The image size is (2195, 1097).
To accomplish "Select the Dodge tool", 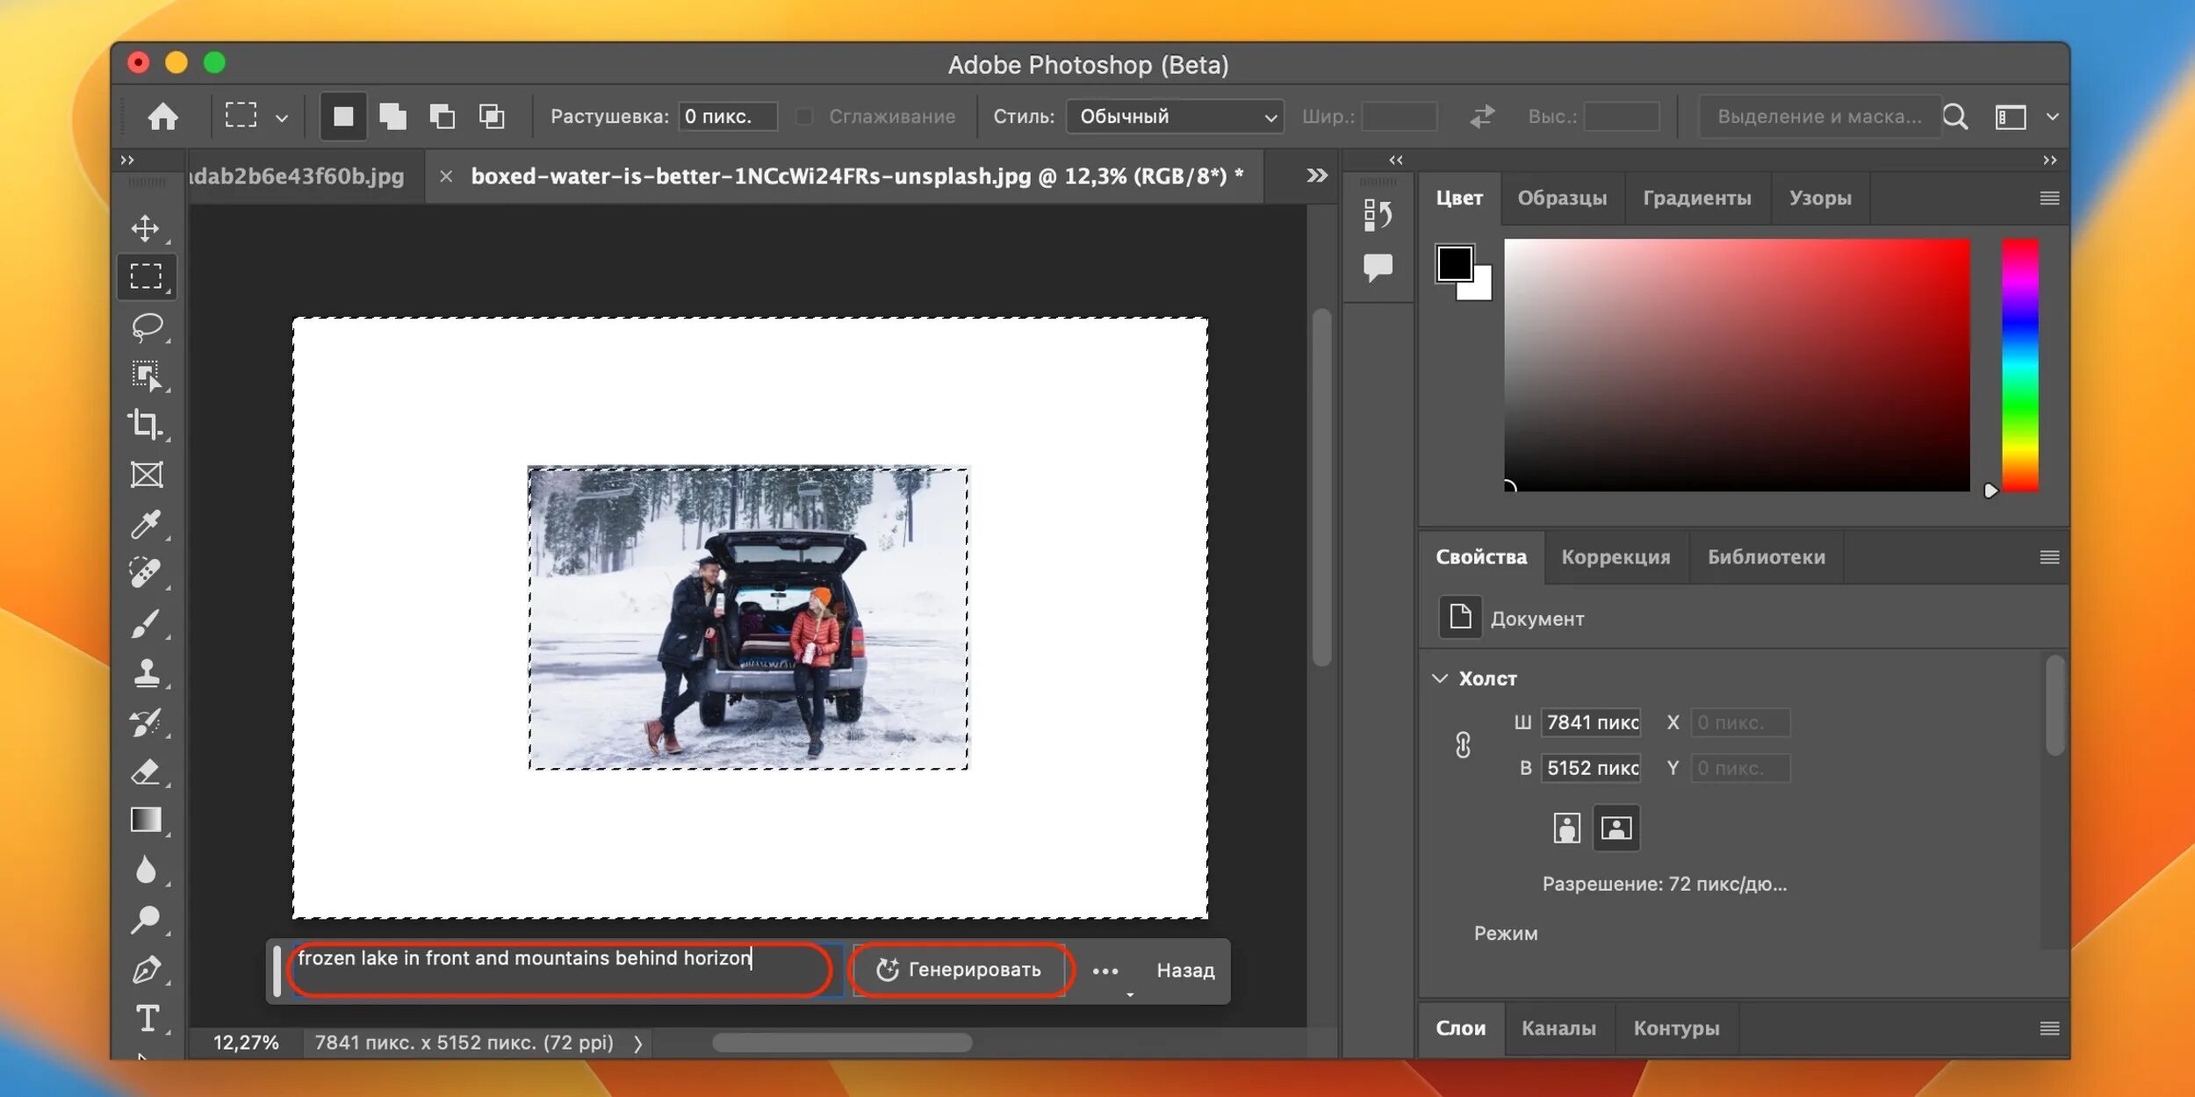I will pyautogui.click(x=146, y=919).
